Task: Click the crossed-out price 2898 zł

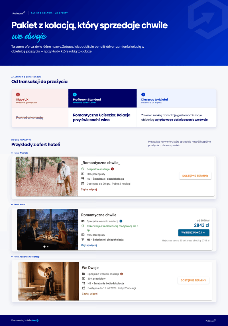Action: (x=205, y=221)
